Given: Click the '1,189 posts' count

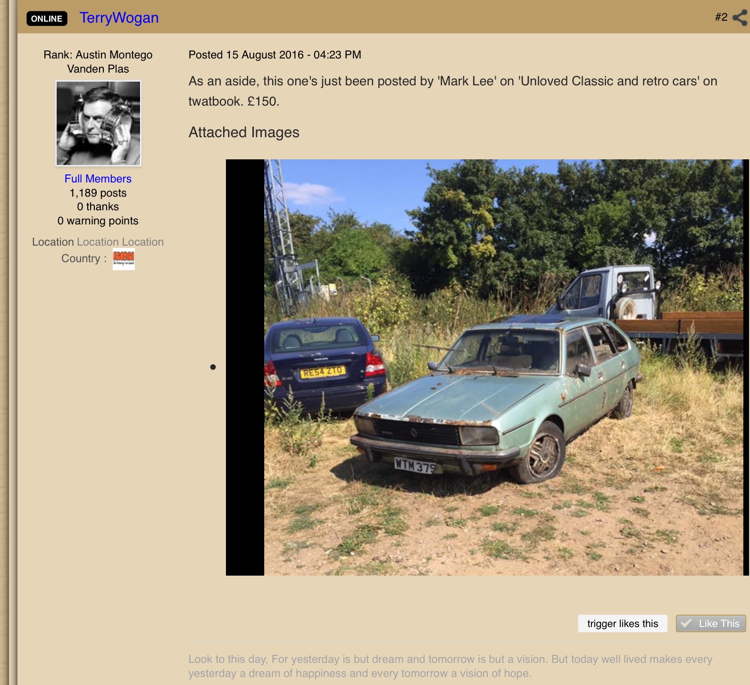Looking at the screenshot, I should click(x=98, y=193).
